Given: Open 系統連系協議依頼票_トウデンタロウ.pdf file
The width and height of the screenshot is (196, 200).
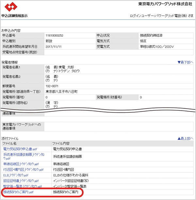Looking at the screenshot, I should tap(24, 156).
